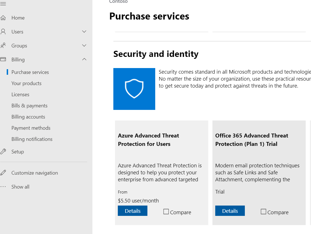This screenshot has width=311, height=234.
Task: Open Your products page
Action: pos(27,83)
